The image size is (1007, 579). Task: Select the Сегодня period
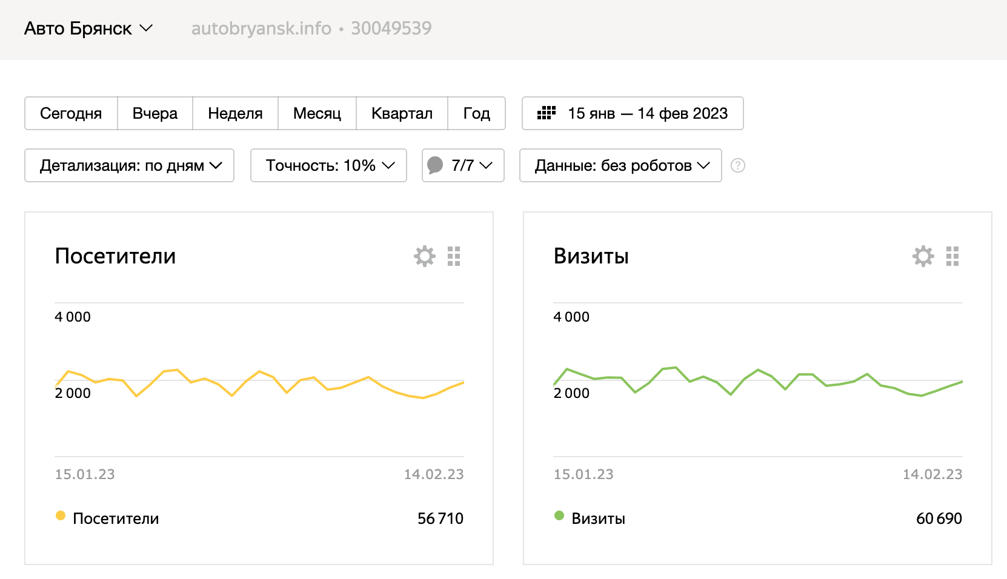coord(71,113)
